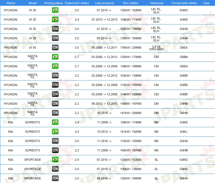
Task: Click the 176kW / 239KM power cell
Action: pyautogui.click(x=131, y=48)
